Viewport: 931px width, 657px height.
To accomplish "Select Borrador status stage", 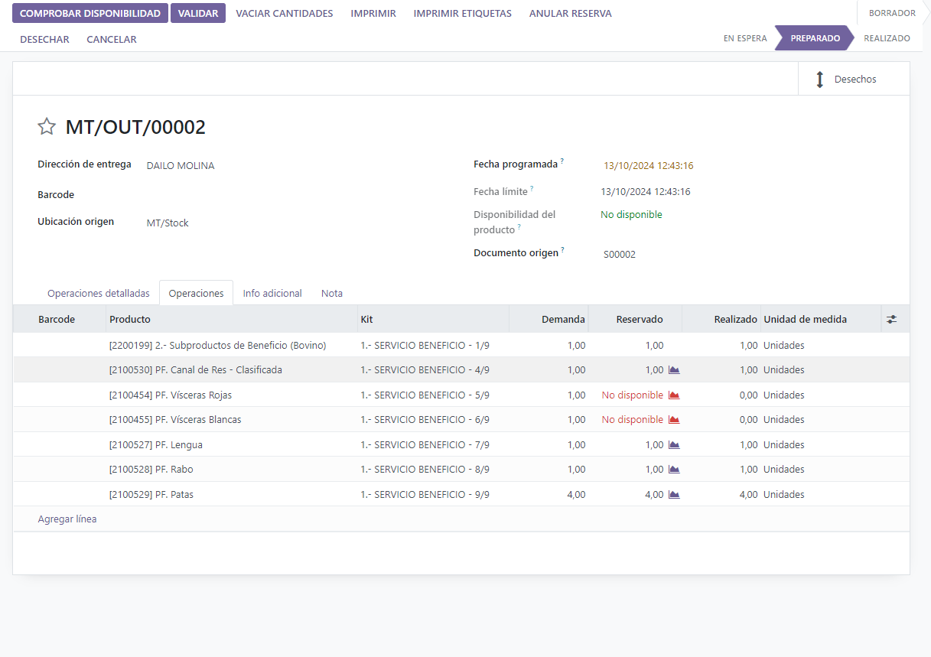I will pos(892,13).
